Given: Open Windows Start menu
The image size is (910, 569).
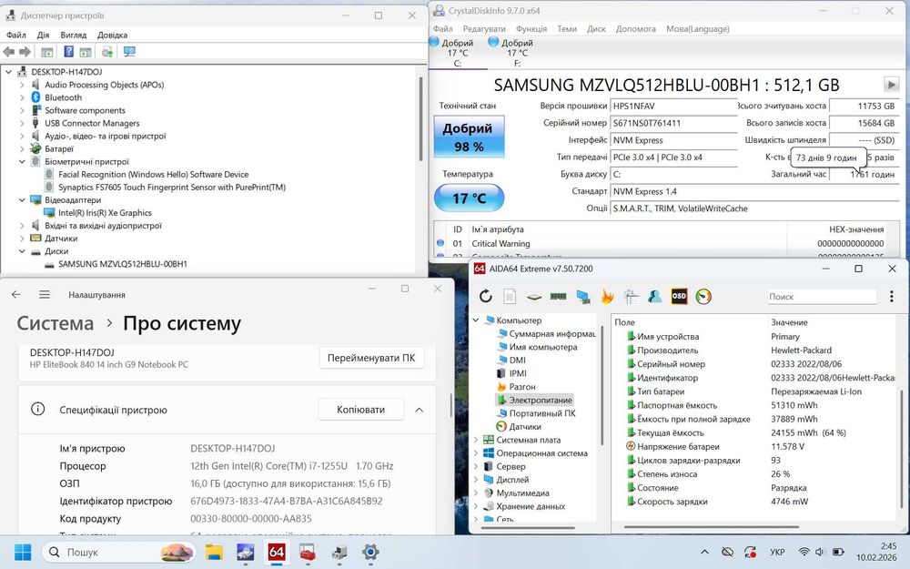Looking at the screenshot, I should 23,552.
